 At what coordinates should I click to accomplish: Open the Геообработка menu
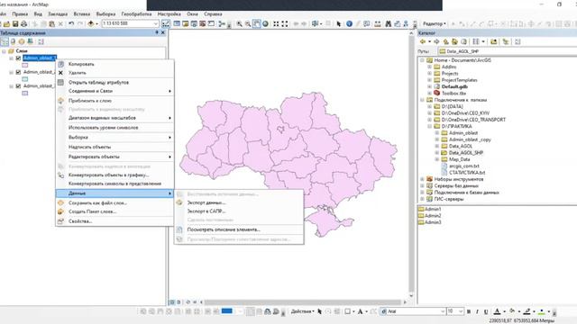point(136,14)
